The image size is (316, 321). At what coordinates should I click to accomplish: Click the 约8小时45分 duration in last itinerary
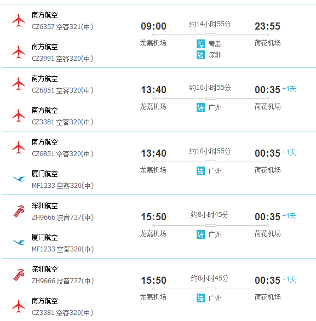point(210,278)
